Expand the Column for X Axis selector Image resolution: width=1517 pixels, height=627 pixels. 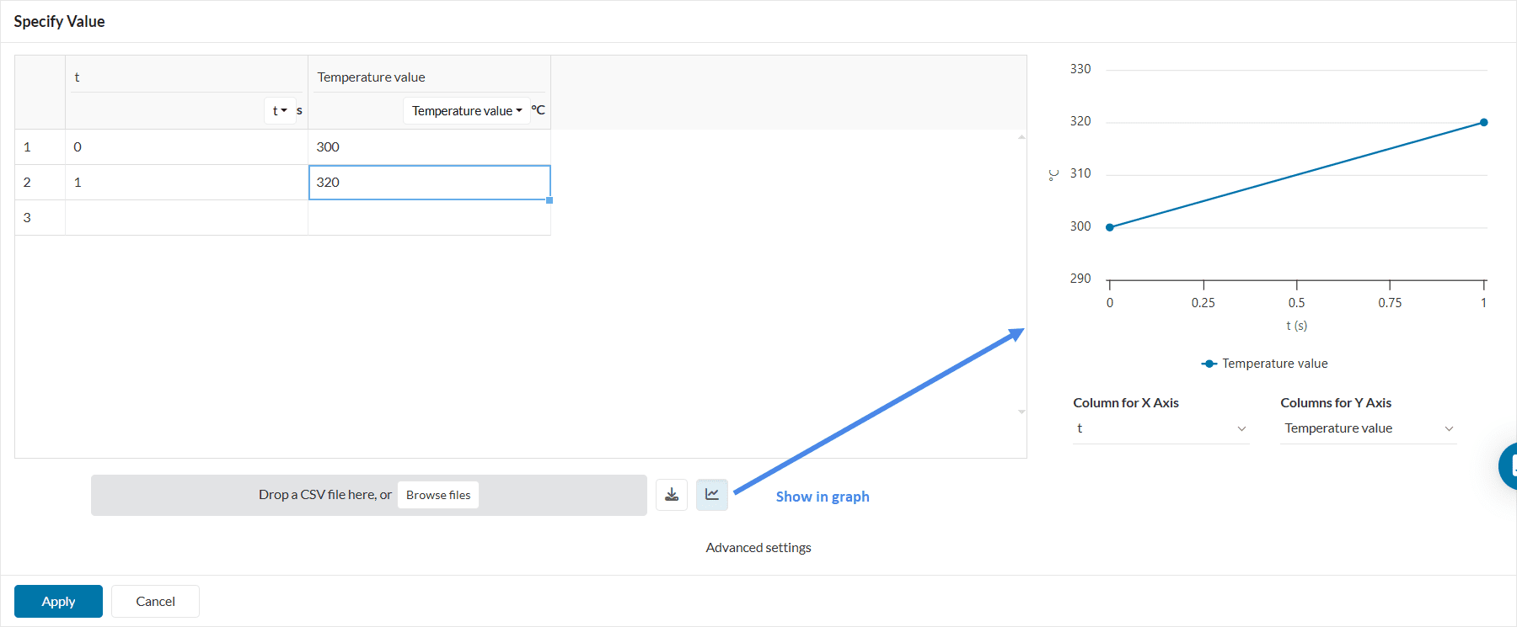(1160, 428)
